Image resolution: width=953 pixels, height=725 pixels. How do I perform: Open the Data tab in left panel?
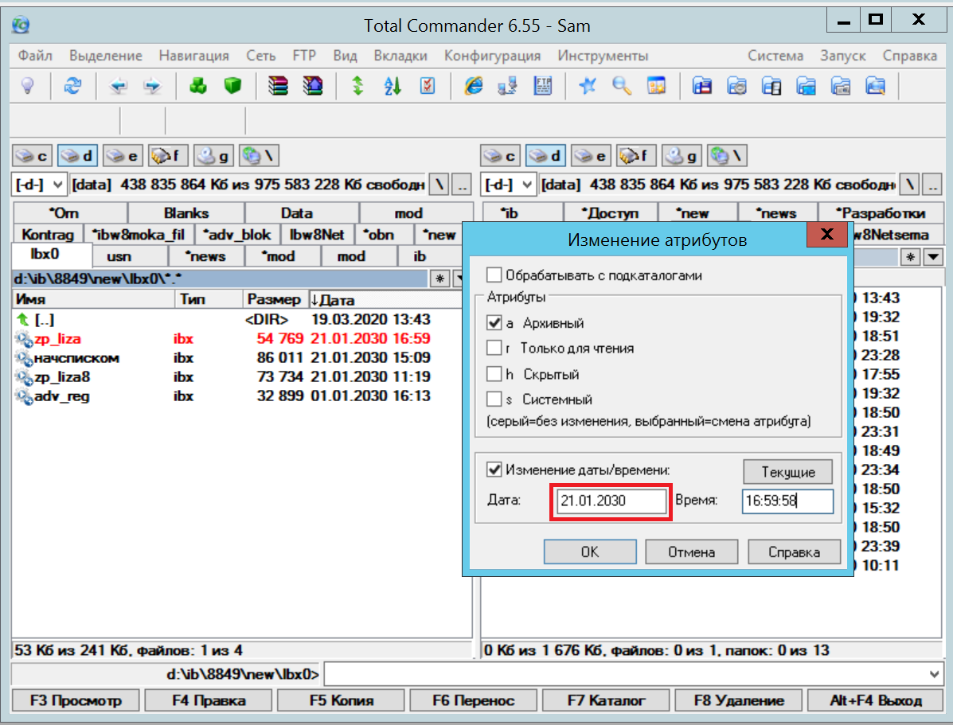click(x=297, y=213)
